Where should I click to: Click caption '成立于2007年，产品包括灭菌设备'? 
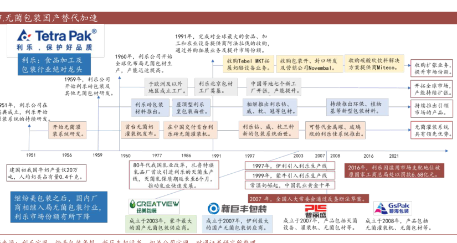click(320, 224)
